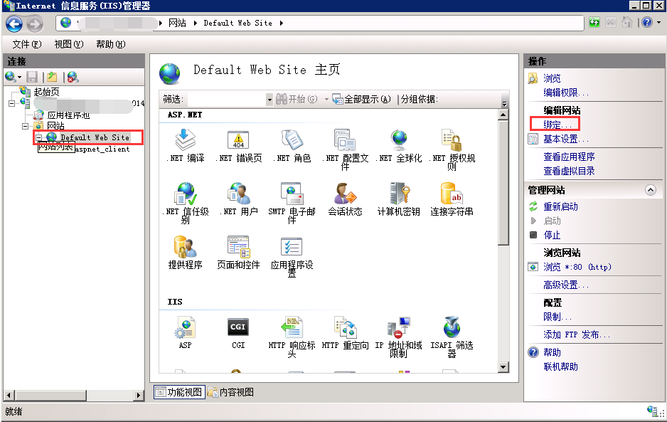The image size is (667, 422).
Task: Select Default Web Site in the tree
Action: click(95, 137)
